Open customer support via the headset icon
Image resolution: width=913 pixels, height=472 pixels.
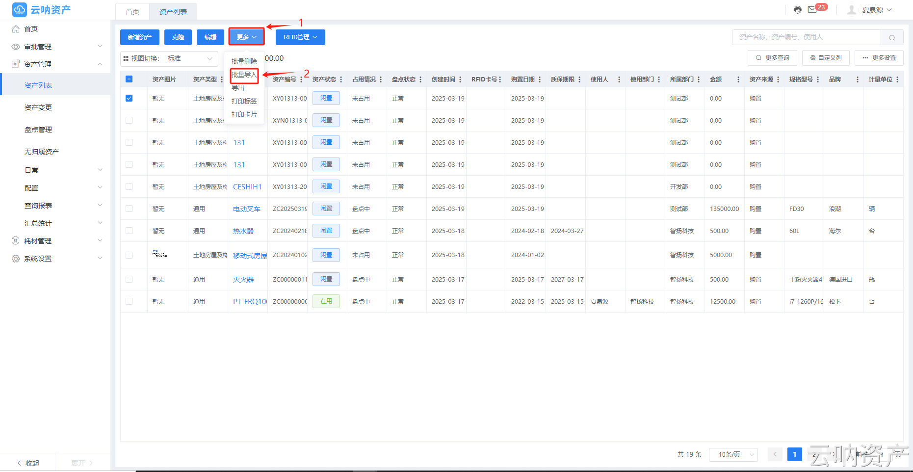point(798,10)
